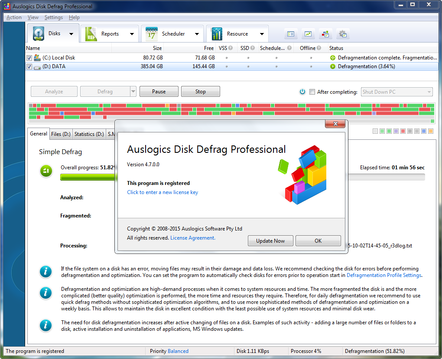
Task: Click the 385.04 GB size value
Action: coord(152,66)
